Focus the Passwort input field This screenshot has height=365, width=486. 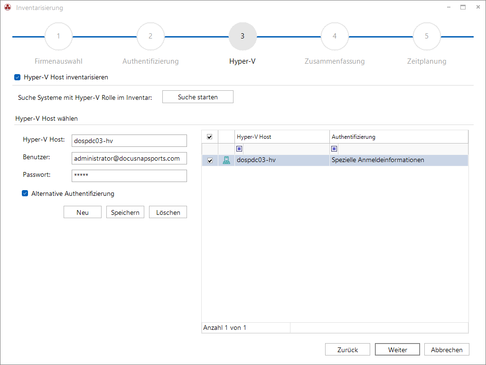129,176
